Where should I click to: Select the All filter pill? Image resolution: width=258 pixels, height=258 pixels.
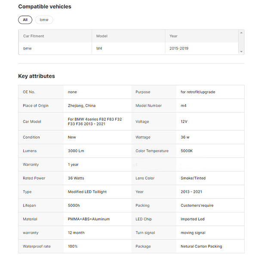click(x=25, y=20)
